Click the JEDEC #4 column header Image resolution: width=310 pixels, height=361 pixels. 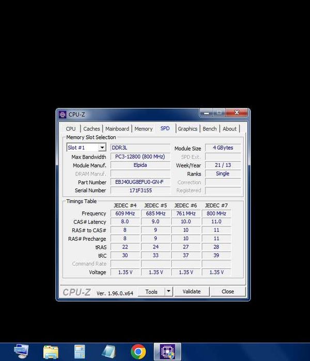click(125, 206)
